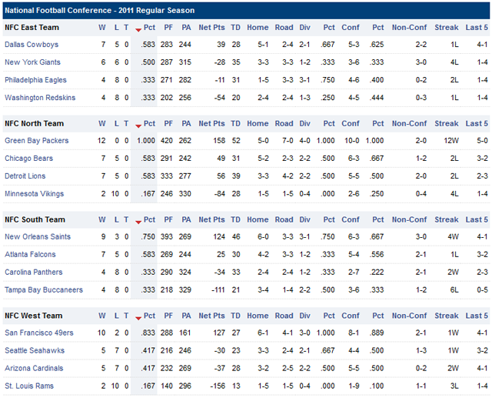
Task: Click the red sort arrow in NFC East header
Action: tap(138, 29)
